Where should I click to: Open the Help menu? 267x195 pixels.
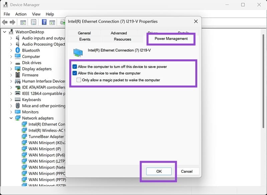[50, 14]
